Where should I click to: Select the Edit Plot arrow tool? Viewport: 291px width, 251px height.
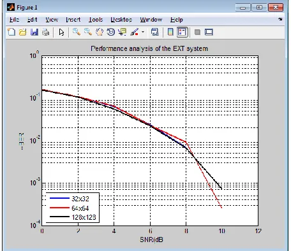[x=61, y=32]
